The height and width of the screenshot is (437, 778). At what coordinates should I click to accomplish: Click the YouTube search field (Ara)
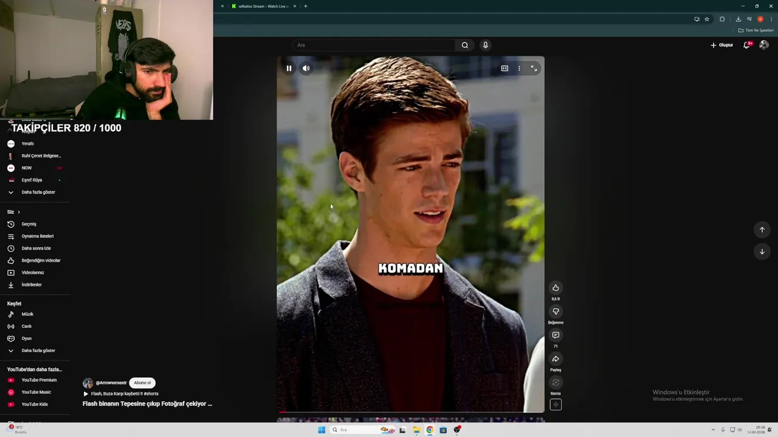(374, 45)
